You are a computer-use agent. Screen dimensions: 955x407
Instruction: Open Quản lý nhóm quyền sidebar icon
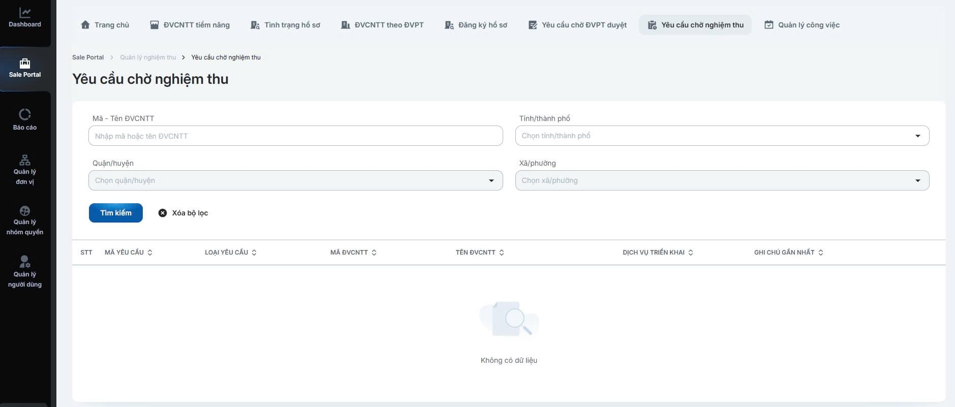[x=24, y=211]
